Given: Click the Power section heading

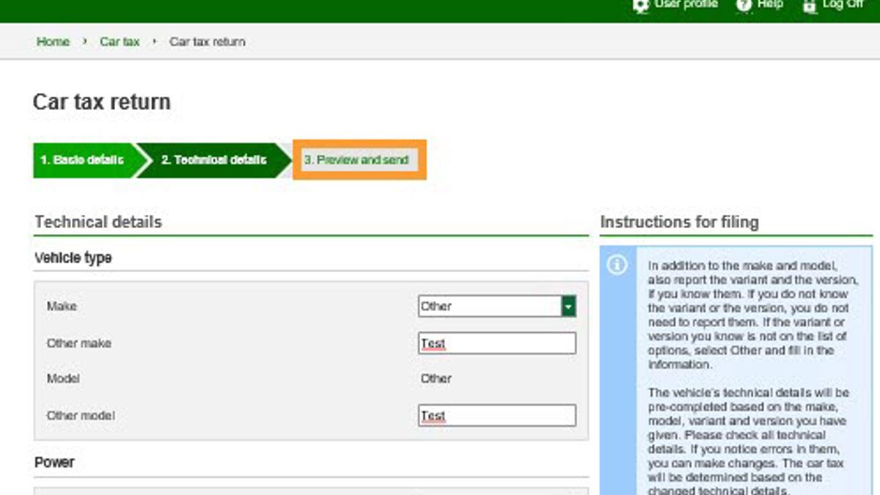Looking at the screenshot, I should click(x=54, y=463).
